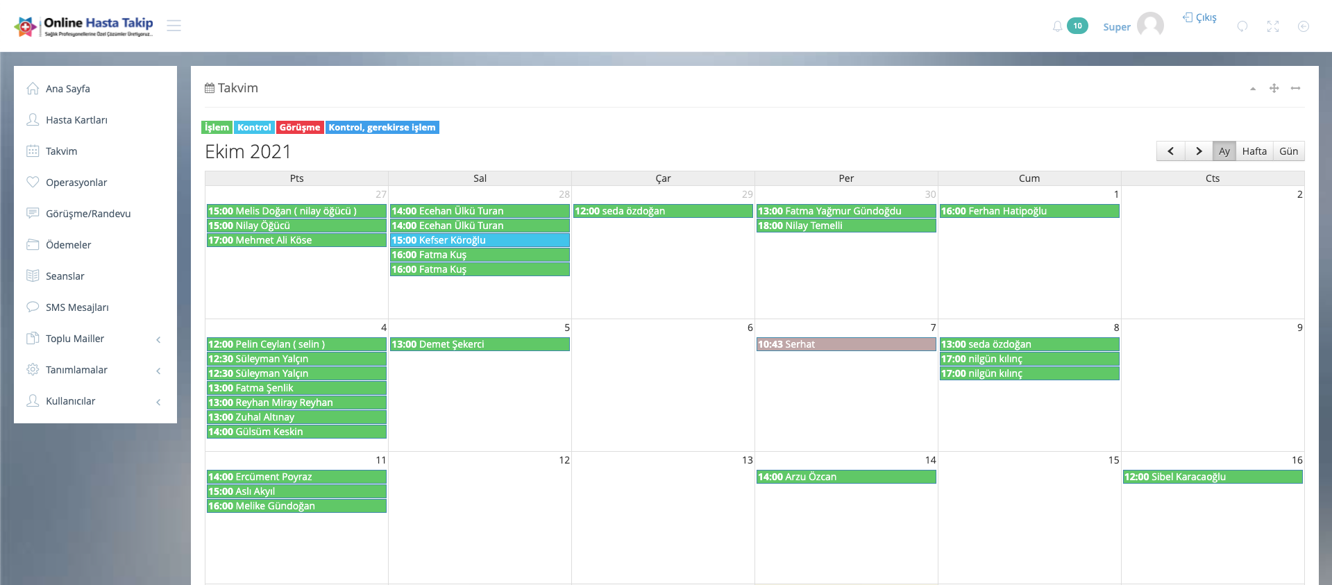Select the Ay month view

click(x=1224, y=151)
